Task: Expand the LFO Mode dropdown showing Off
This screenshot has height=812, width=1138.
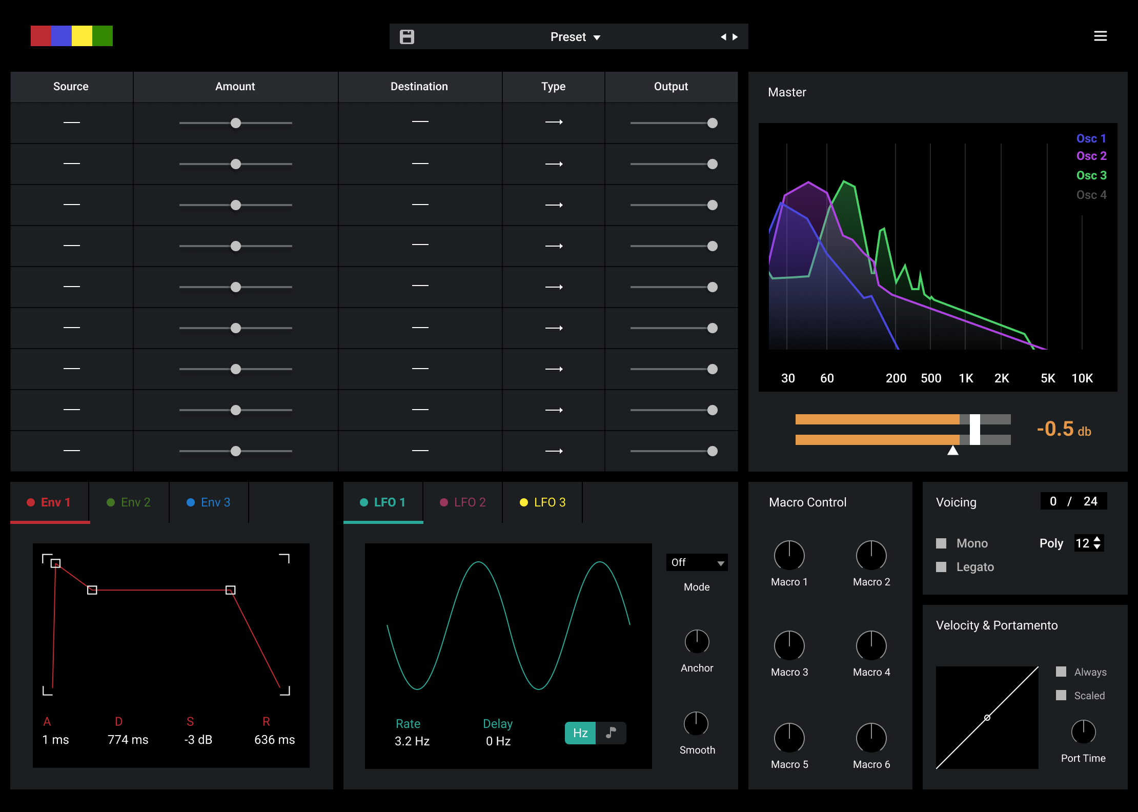Action: (x=697, y=562)
